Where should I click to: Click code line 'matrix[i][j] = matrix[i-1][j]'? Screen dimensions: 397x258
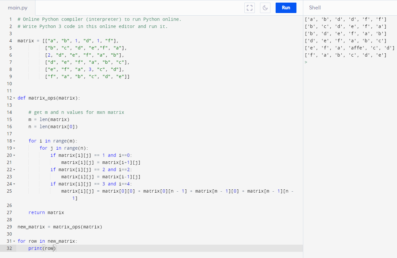point(101,177)
